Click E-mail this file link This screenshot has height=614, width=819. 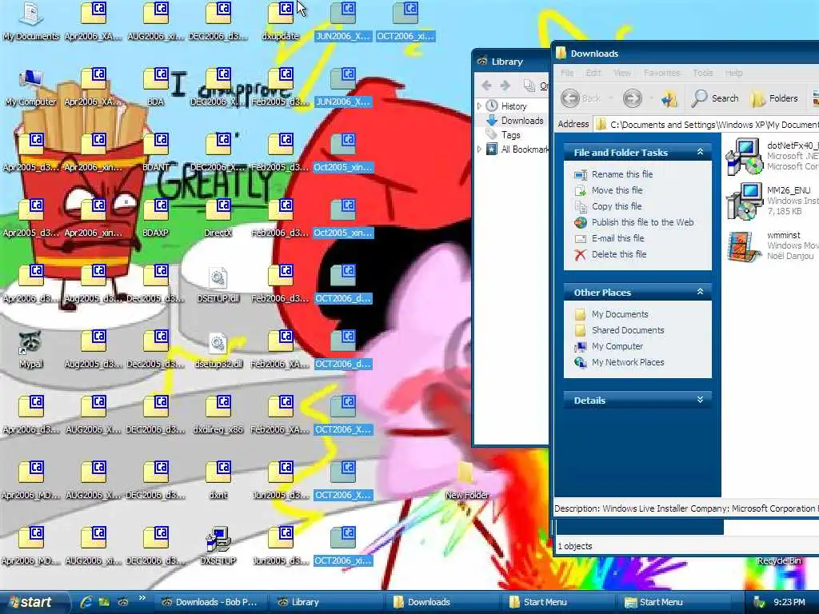(x=617, y=238)
